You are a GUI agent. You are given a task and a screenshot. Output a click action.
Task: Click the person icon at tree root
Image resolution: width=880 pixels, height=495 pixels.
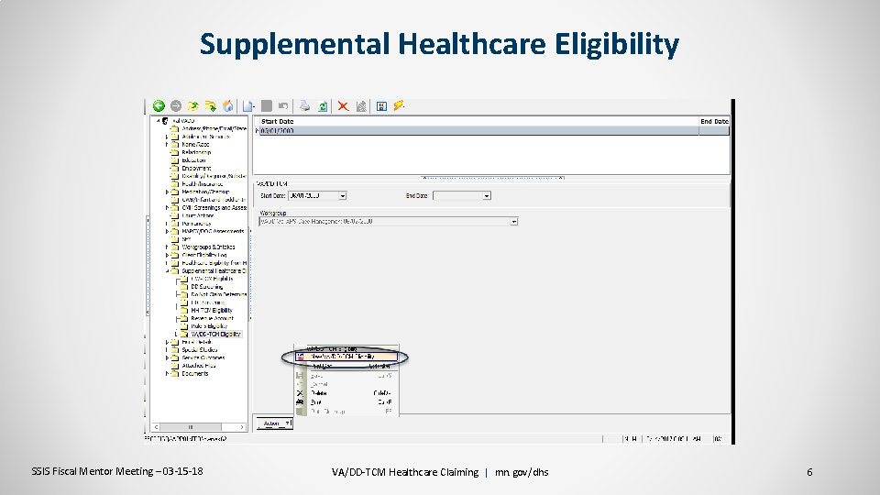[166, 121]
